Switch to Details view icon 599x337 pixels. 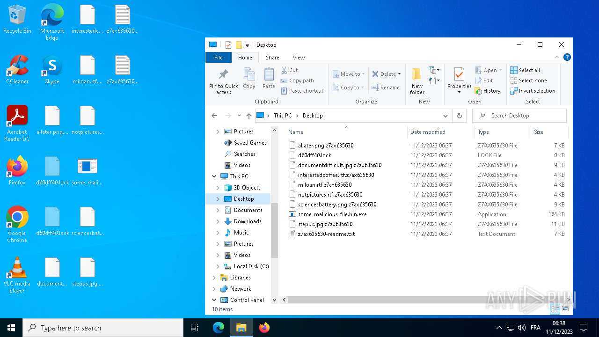555,309
